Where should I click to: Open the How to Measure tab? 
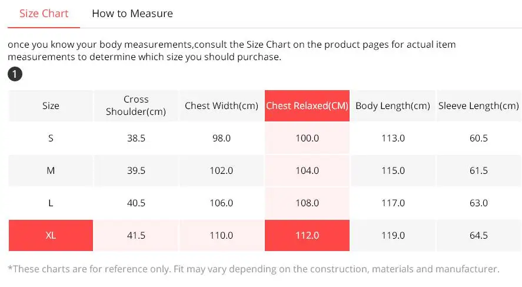pyautogui.click(x=132, y=14)
